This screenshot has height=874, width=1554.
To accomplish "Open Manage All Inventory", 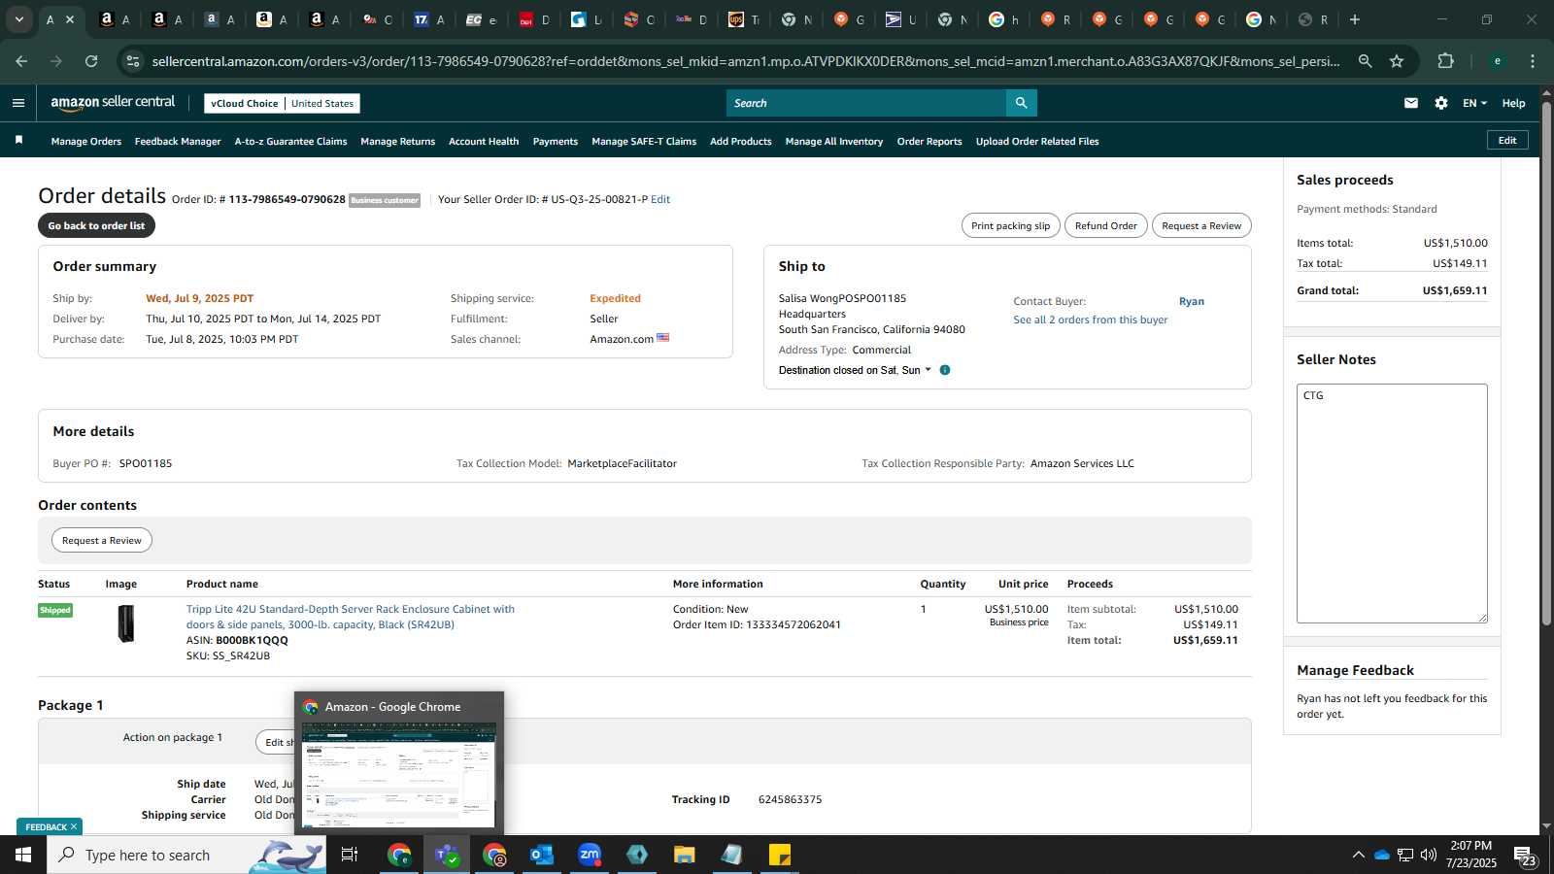I will pos(834,142).
